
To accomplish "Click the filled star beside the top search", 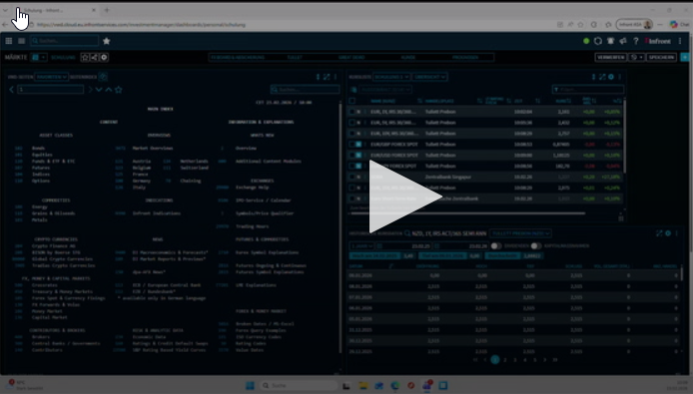I will [x=107, y=41].
